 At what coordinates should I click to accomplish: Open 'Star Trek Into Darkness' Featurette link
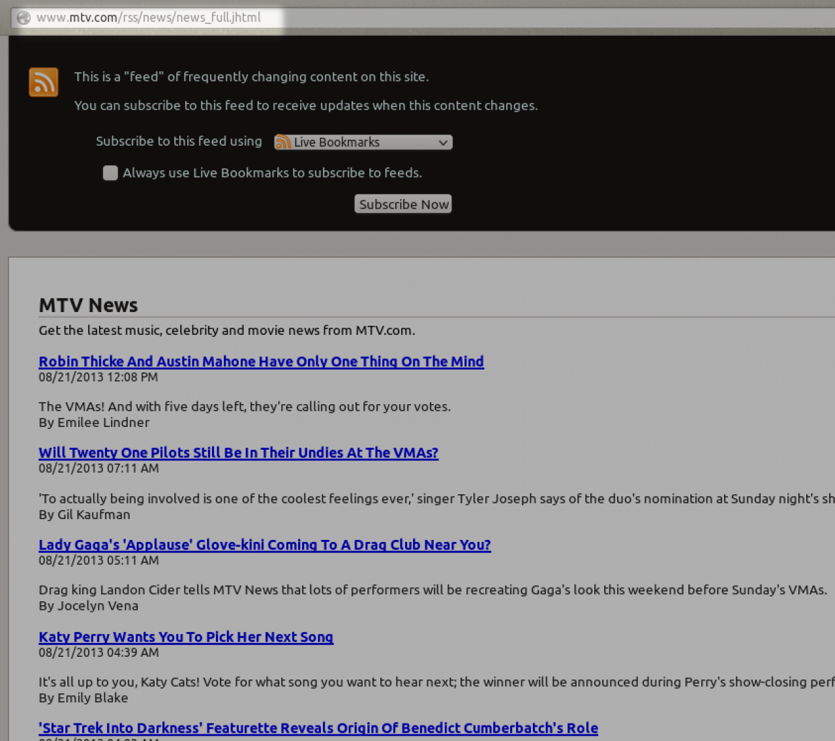pyautogui.click(x=318, y=729)
